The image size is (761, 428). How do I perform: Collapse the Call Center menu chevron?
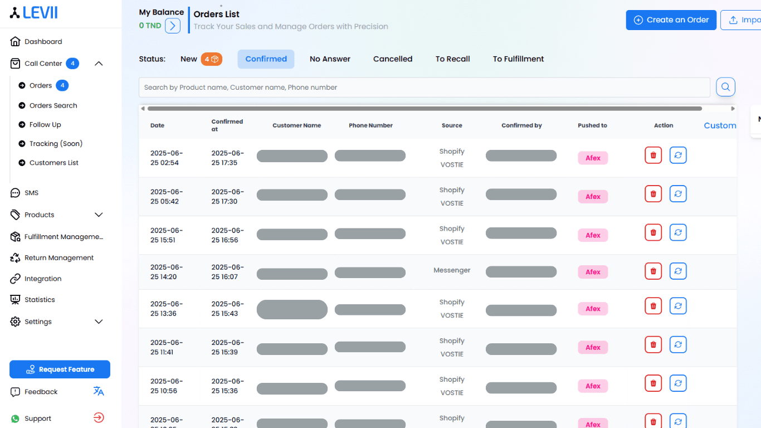pos(99,63)
